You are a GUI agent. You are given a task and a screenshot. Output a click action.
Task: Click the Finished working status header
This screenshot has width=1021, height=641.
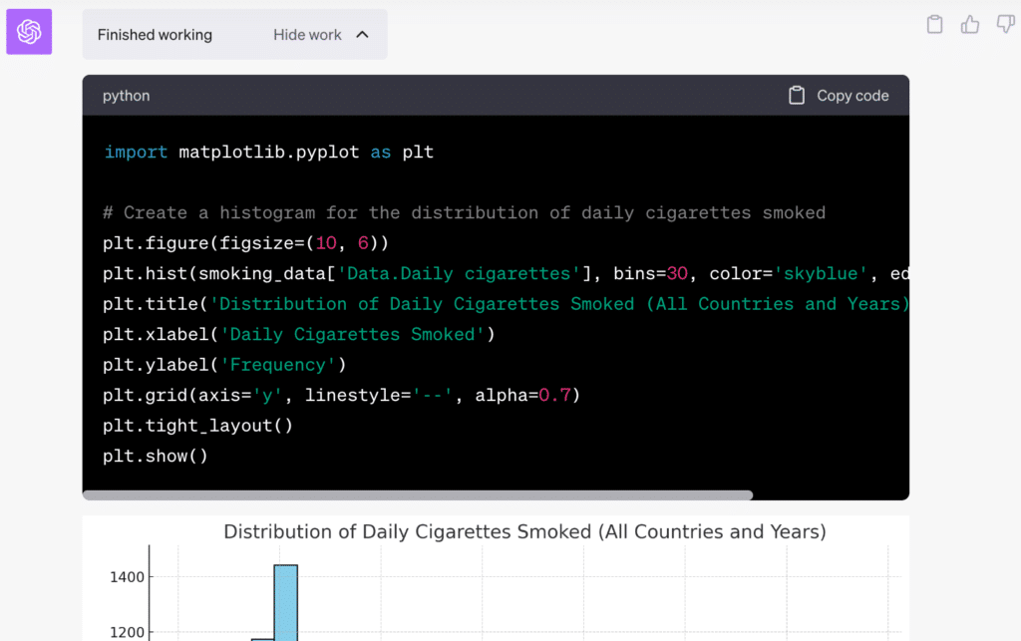tap(154, 34)
